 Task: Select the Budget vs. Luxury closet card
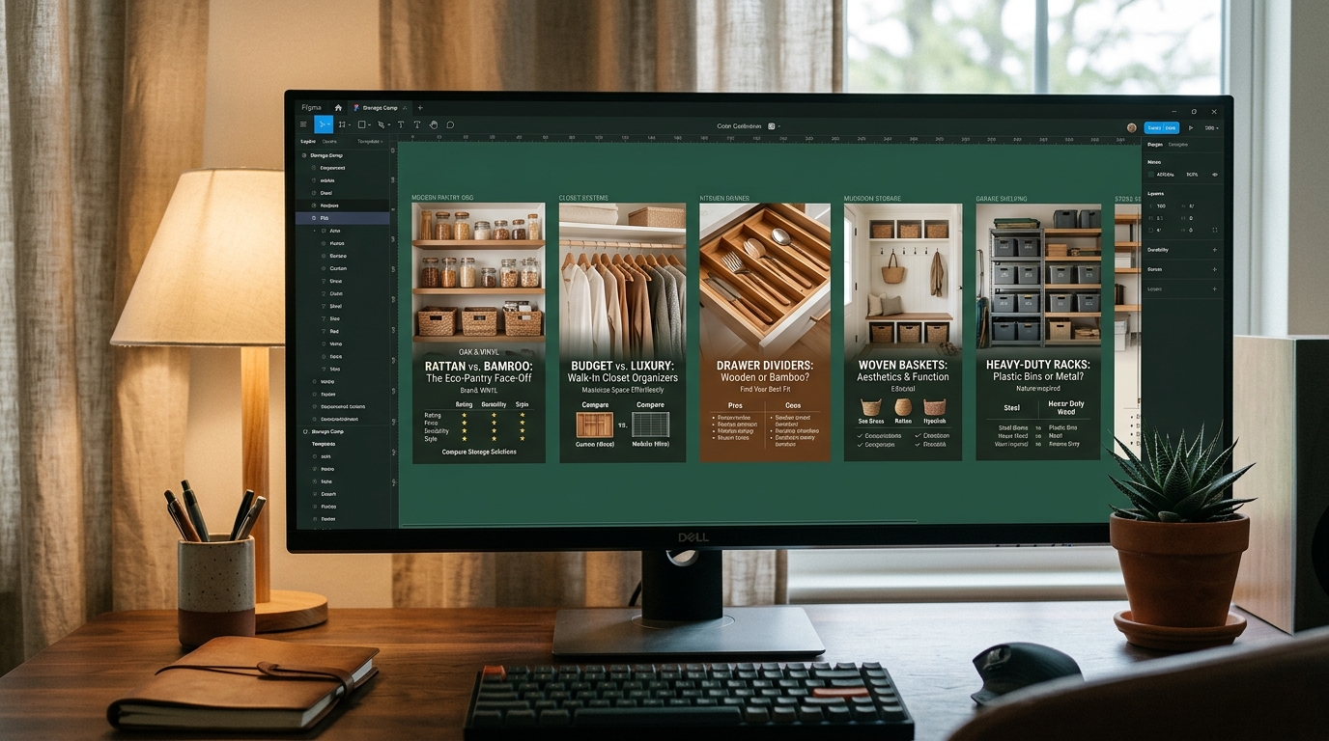[x=623, y=333]
